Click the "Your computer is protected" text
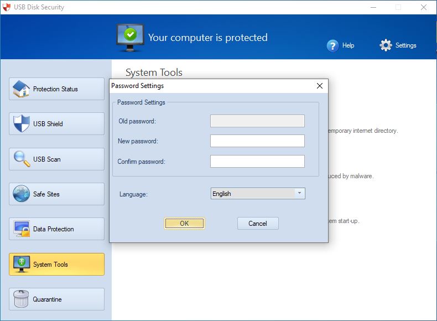This screenshot has width=437, height=321. tap(207, 38)
